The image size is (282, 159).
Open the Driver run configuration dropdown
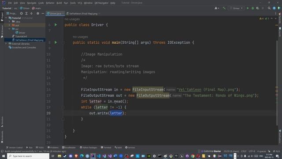[236, 8]
